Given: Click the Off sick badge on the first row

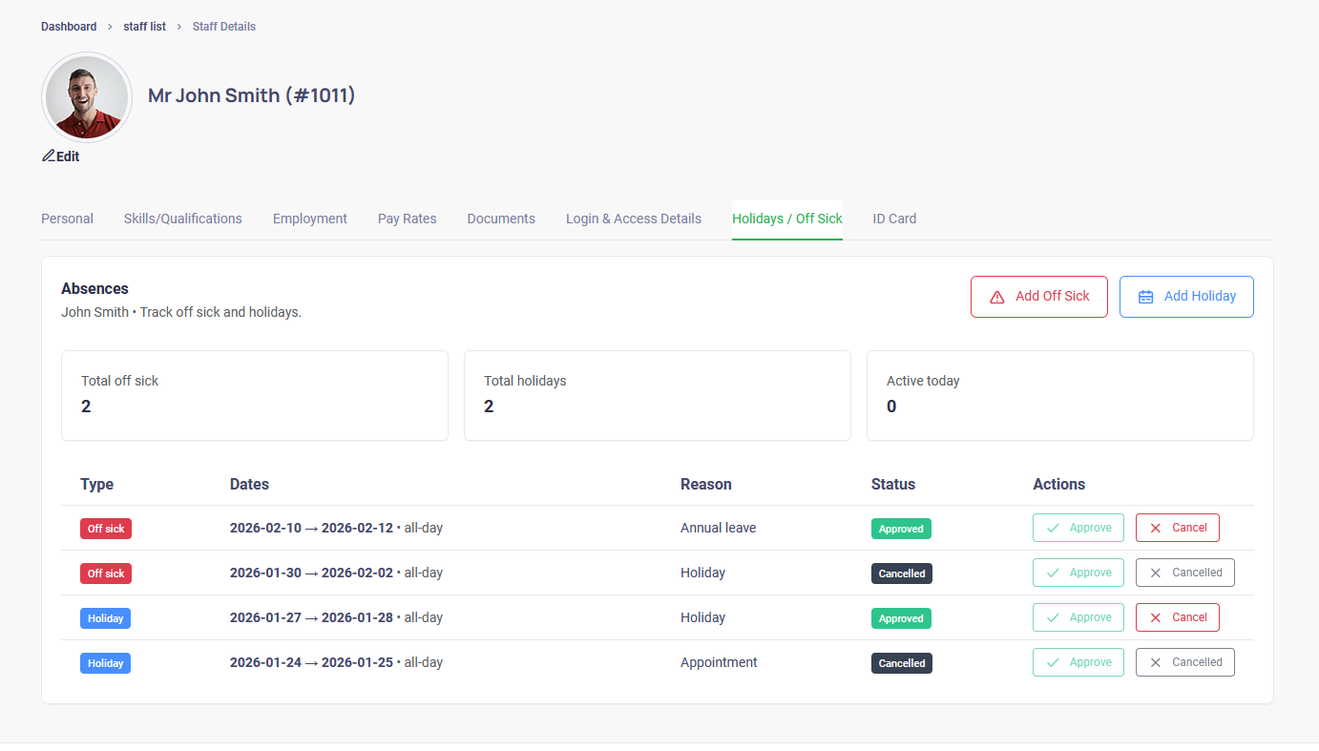Looking at the screenshot, I should (105, 528).
